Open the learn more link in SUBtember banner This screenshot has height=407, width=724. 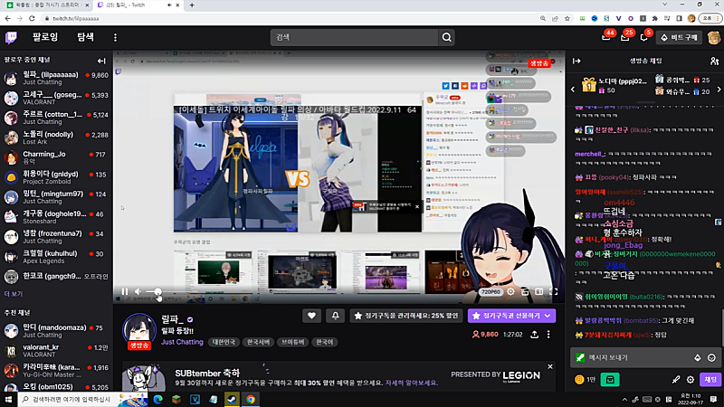pos(411,383)
